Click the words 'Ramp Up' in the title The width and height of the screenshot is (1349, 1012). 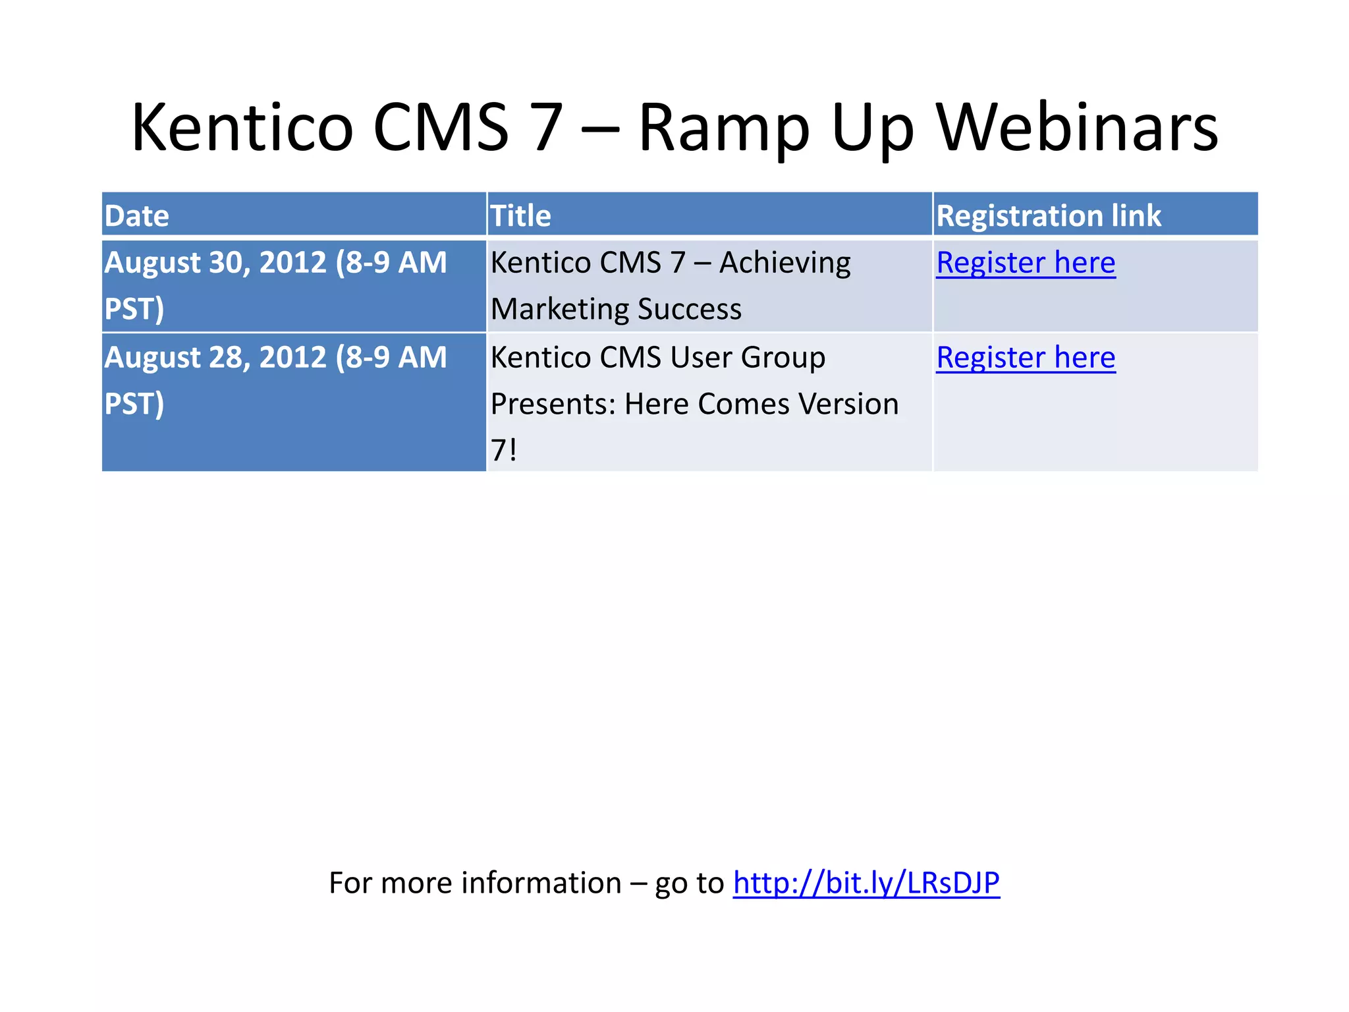776,127
